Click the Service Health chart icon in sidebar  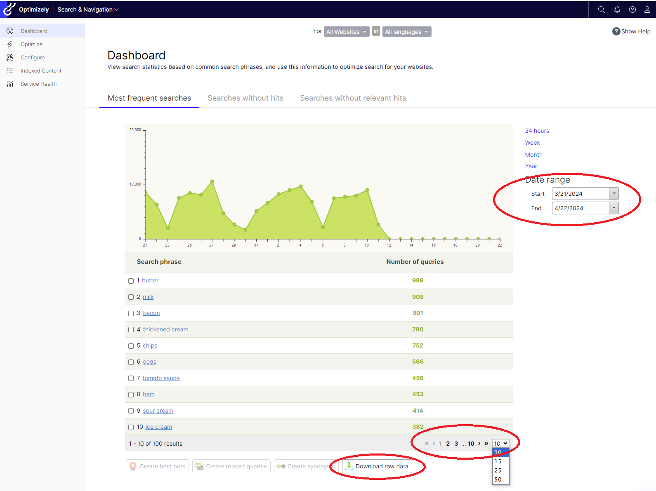[x=10, y=84]
